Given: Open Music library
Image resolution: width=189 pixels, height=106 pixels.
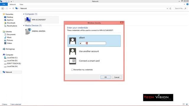Looking at the screenshot, I should 9,37.
